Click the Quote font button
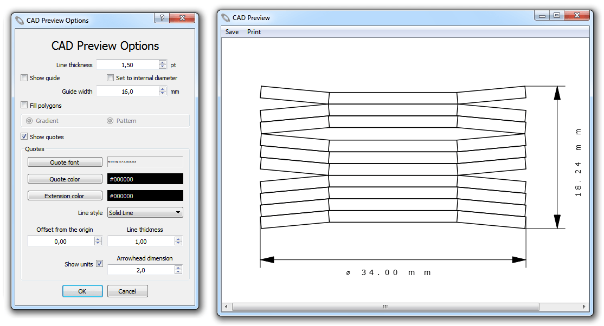The height and width of the screenshot is (326, 604). 65,161
